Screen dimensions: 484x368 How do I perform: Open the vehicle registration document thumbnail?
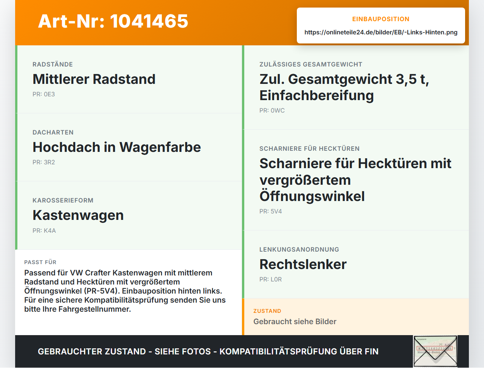(x=435, y=351)
